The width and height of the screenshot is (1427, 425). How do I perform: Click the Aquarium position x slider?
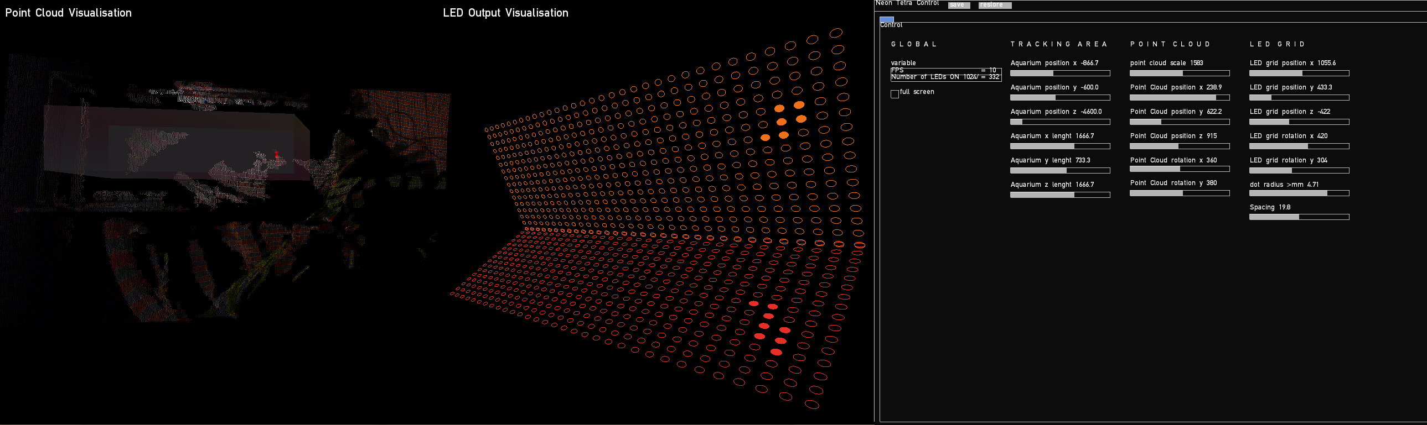[1059, 73]
